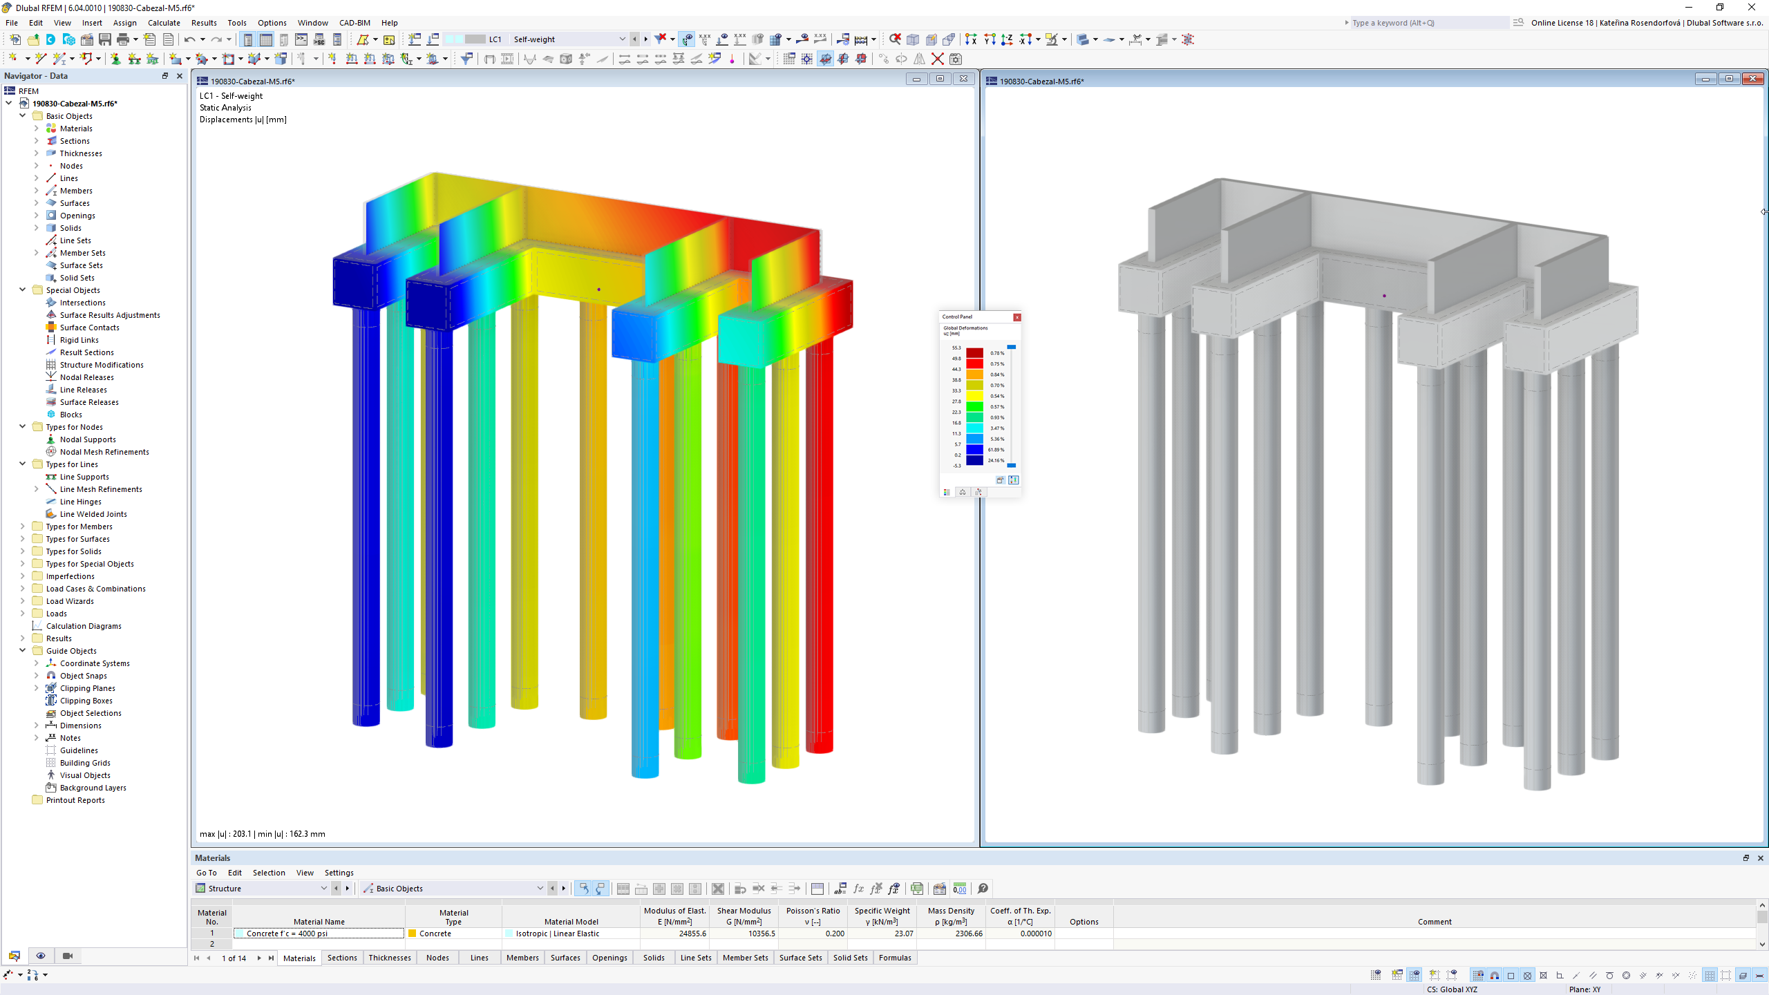Expand the Special Objects tree item
The width and height of the screenshot is (1769, 995).
pos(22,289)
